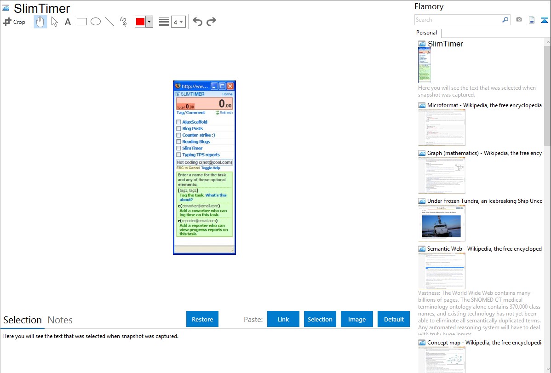Open the Selection tab

coord(23,320)
